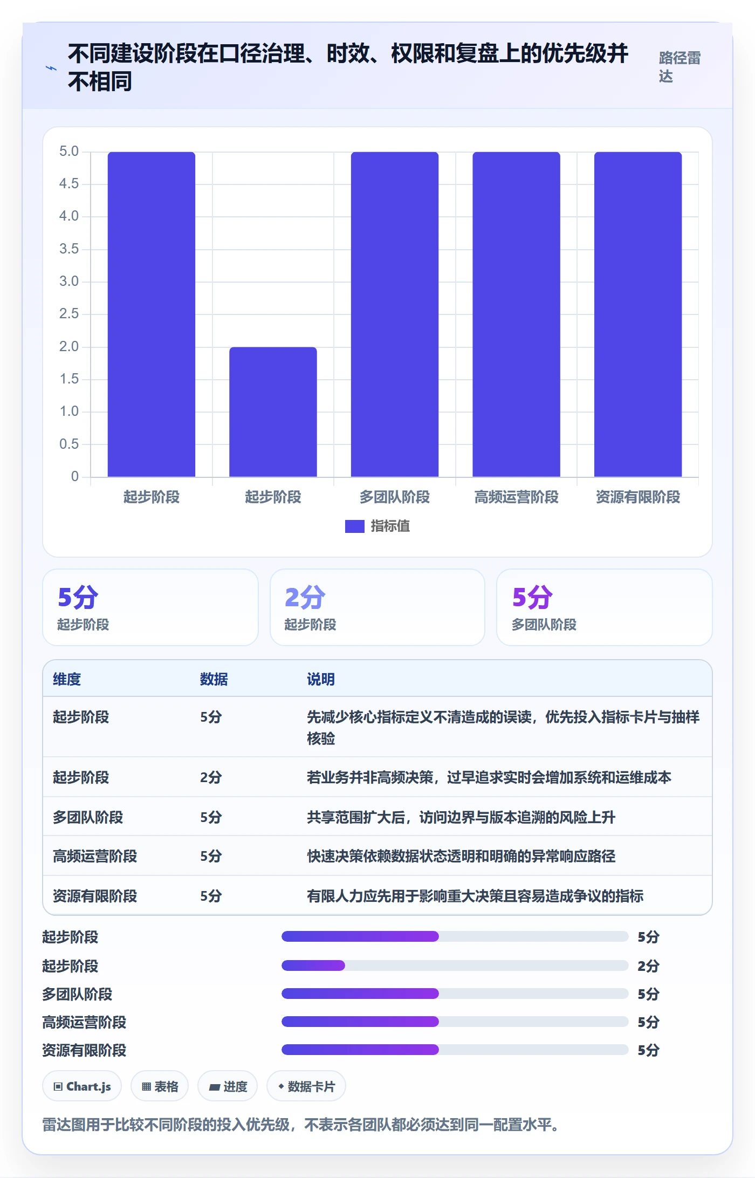Image resolution: width=755 pixels, height=1178 pixels.
Task: Click the 数据 column header
Action: 214,679
